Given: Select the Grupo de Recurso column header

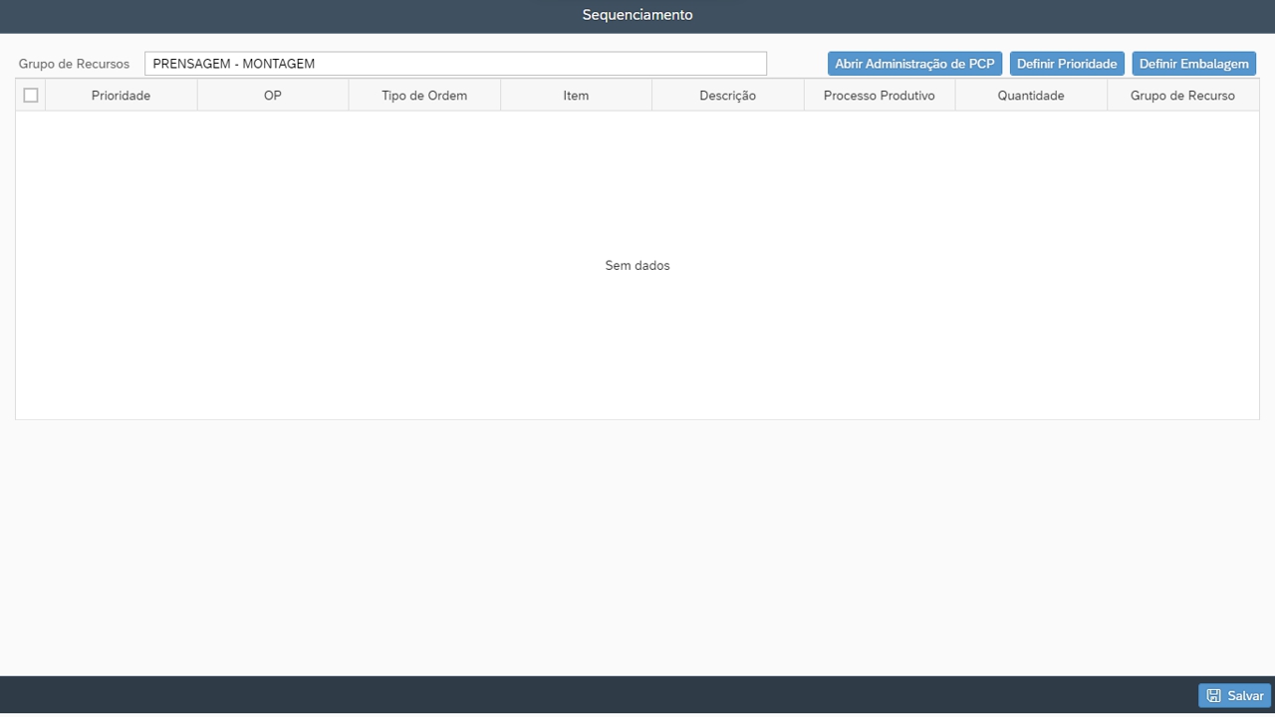Looking at the screenshot, I should point(1182,96).
